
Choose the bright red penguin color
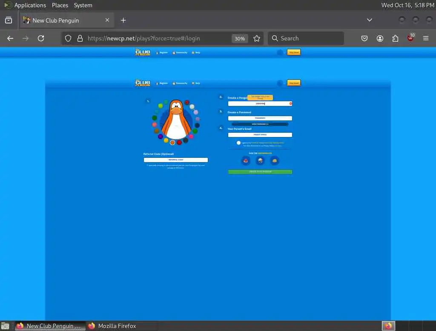(x=179, y=143)
